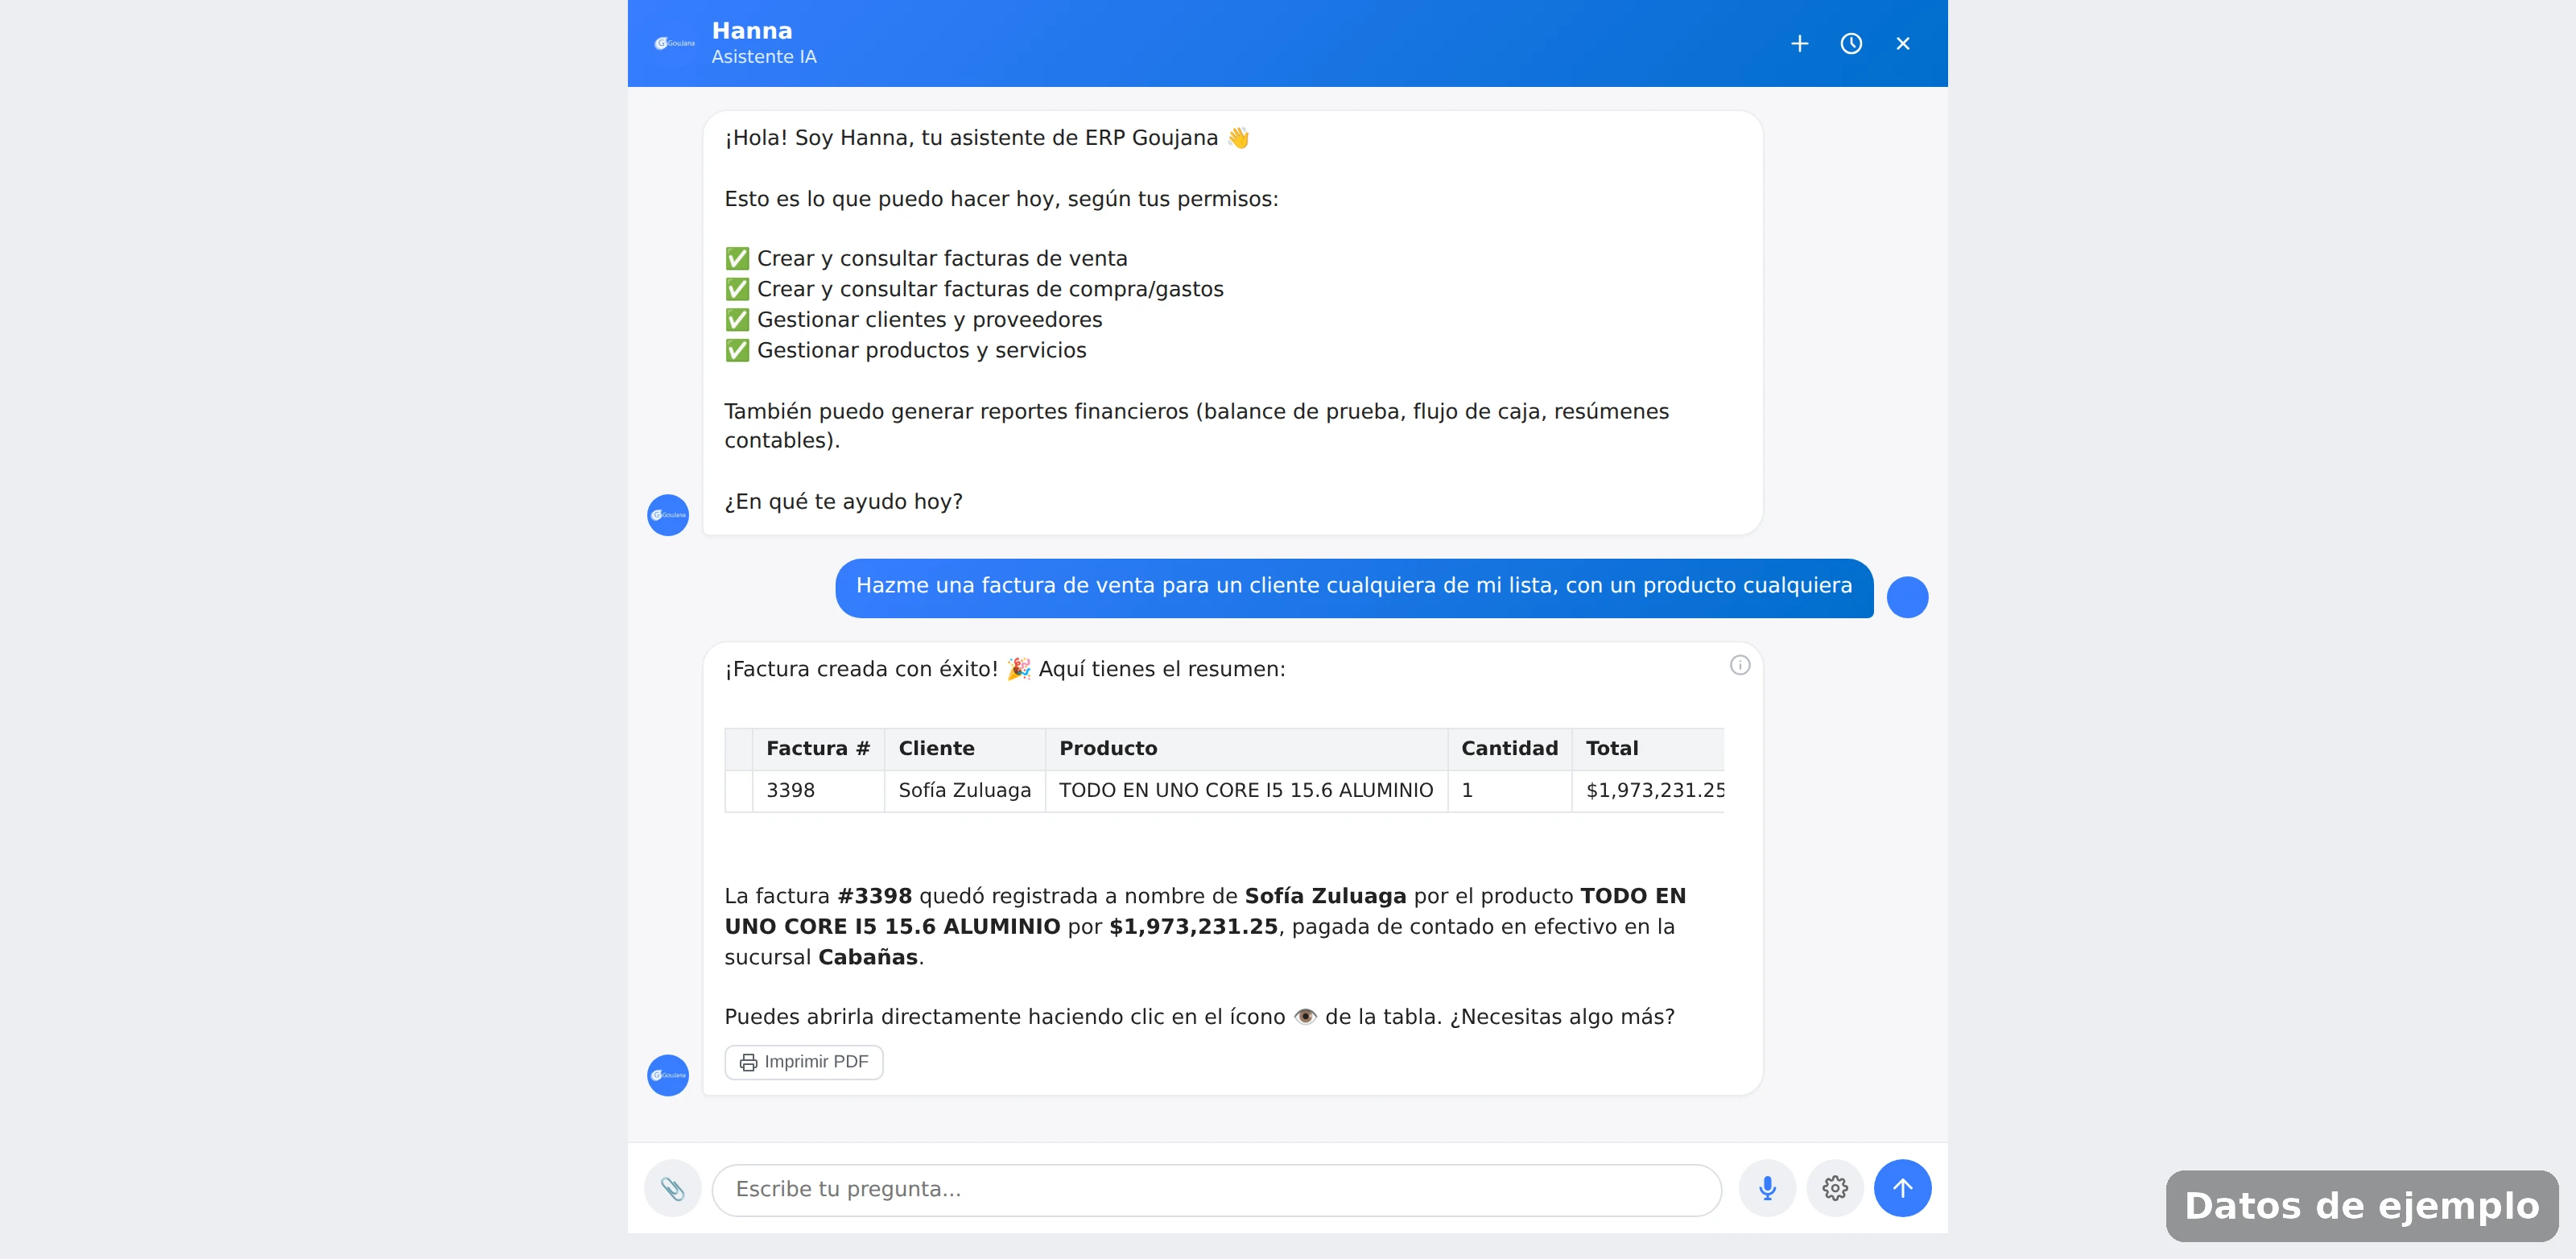The height and width of the screenshot is (1259, 2576).
Task: Click the 'Hanna' title in the header
Action: pyautogui.click(x=752, y=31)
